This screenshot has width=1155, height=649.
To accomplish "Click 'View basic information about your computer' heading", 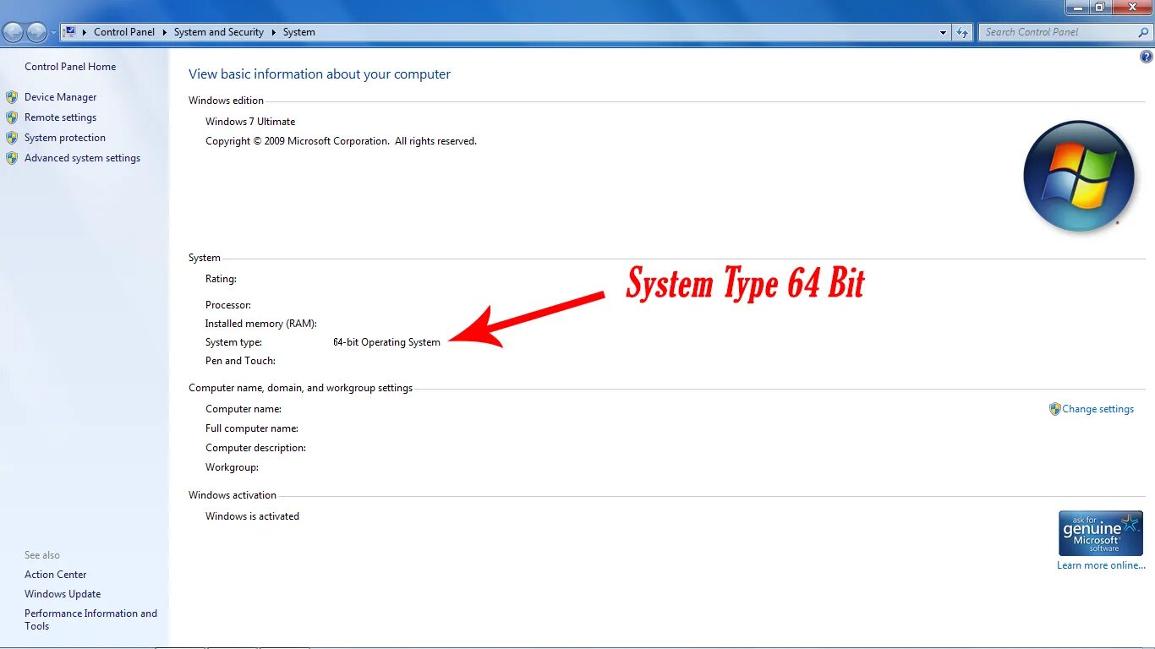I will (x=320, y=74).
